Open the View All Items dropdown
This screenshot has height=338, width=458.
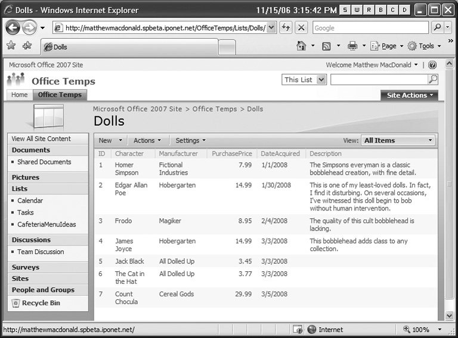[x=398, y=141]
